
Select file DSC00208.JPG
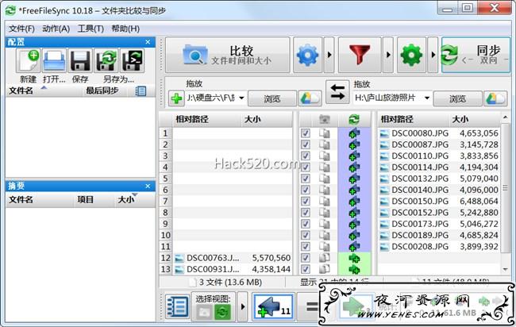point(420,246)
